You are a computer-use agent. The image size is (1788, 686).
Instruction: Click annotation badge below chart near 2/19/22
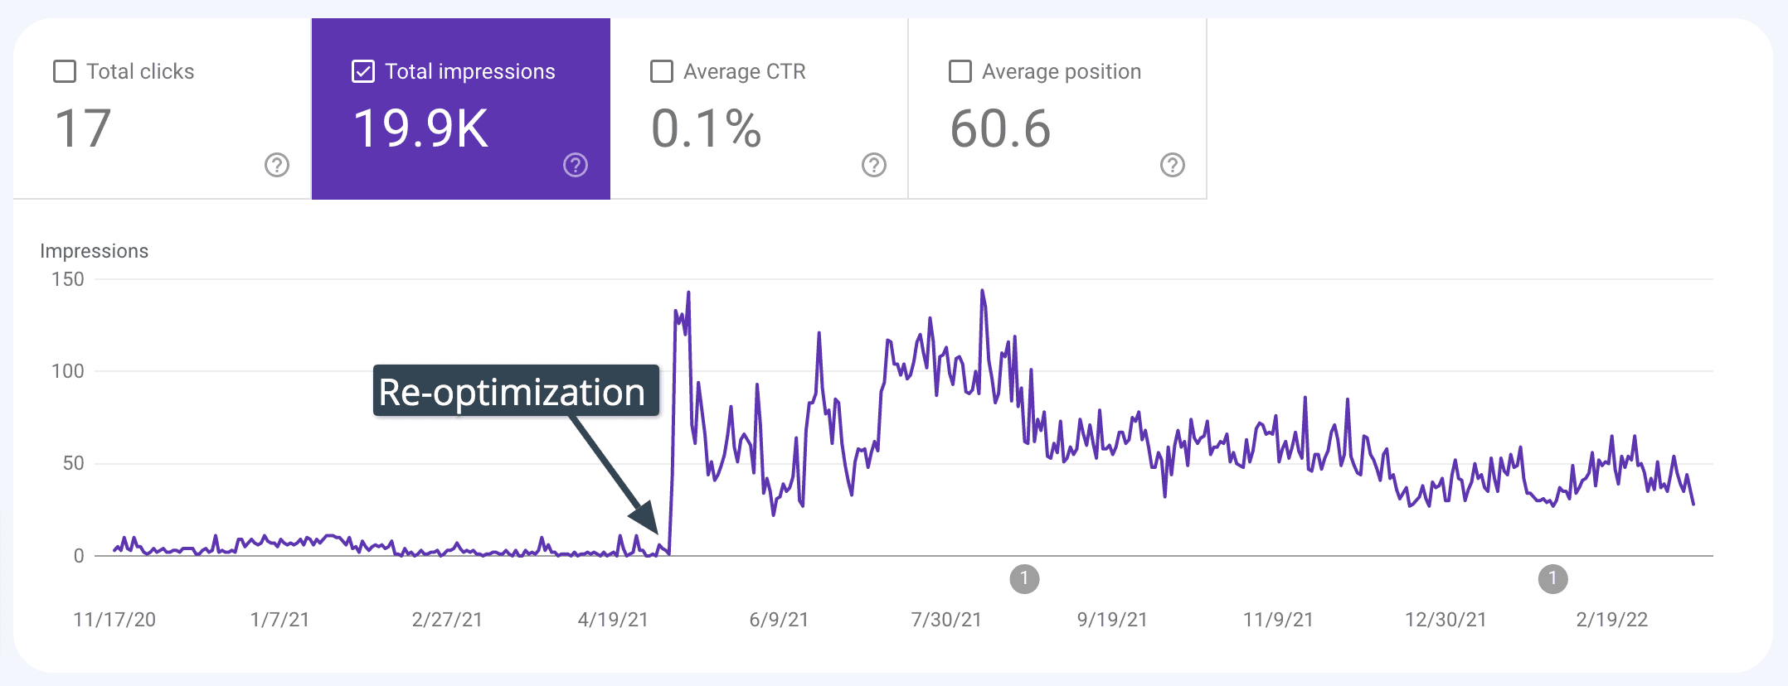click(1552, 578)
